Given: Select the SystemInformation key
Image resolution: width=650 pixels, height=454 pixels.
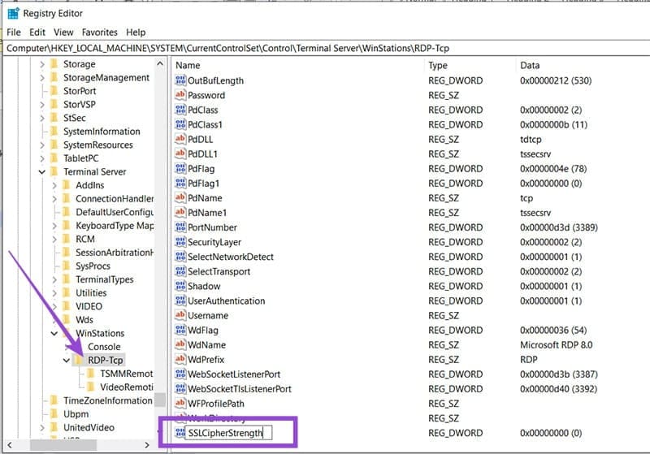Looking at the screenshot, I should pos(102,132).
